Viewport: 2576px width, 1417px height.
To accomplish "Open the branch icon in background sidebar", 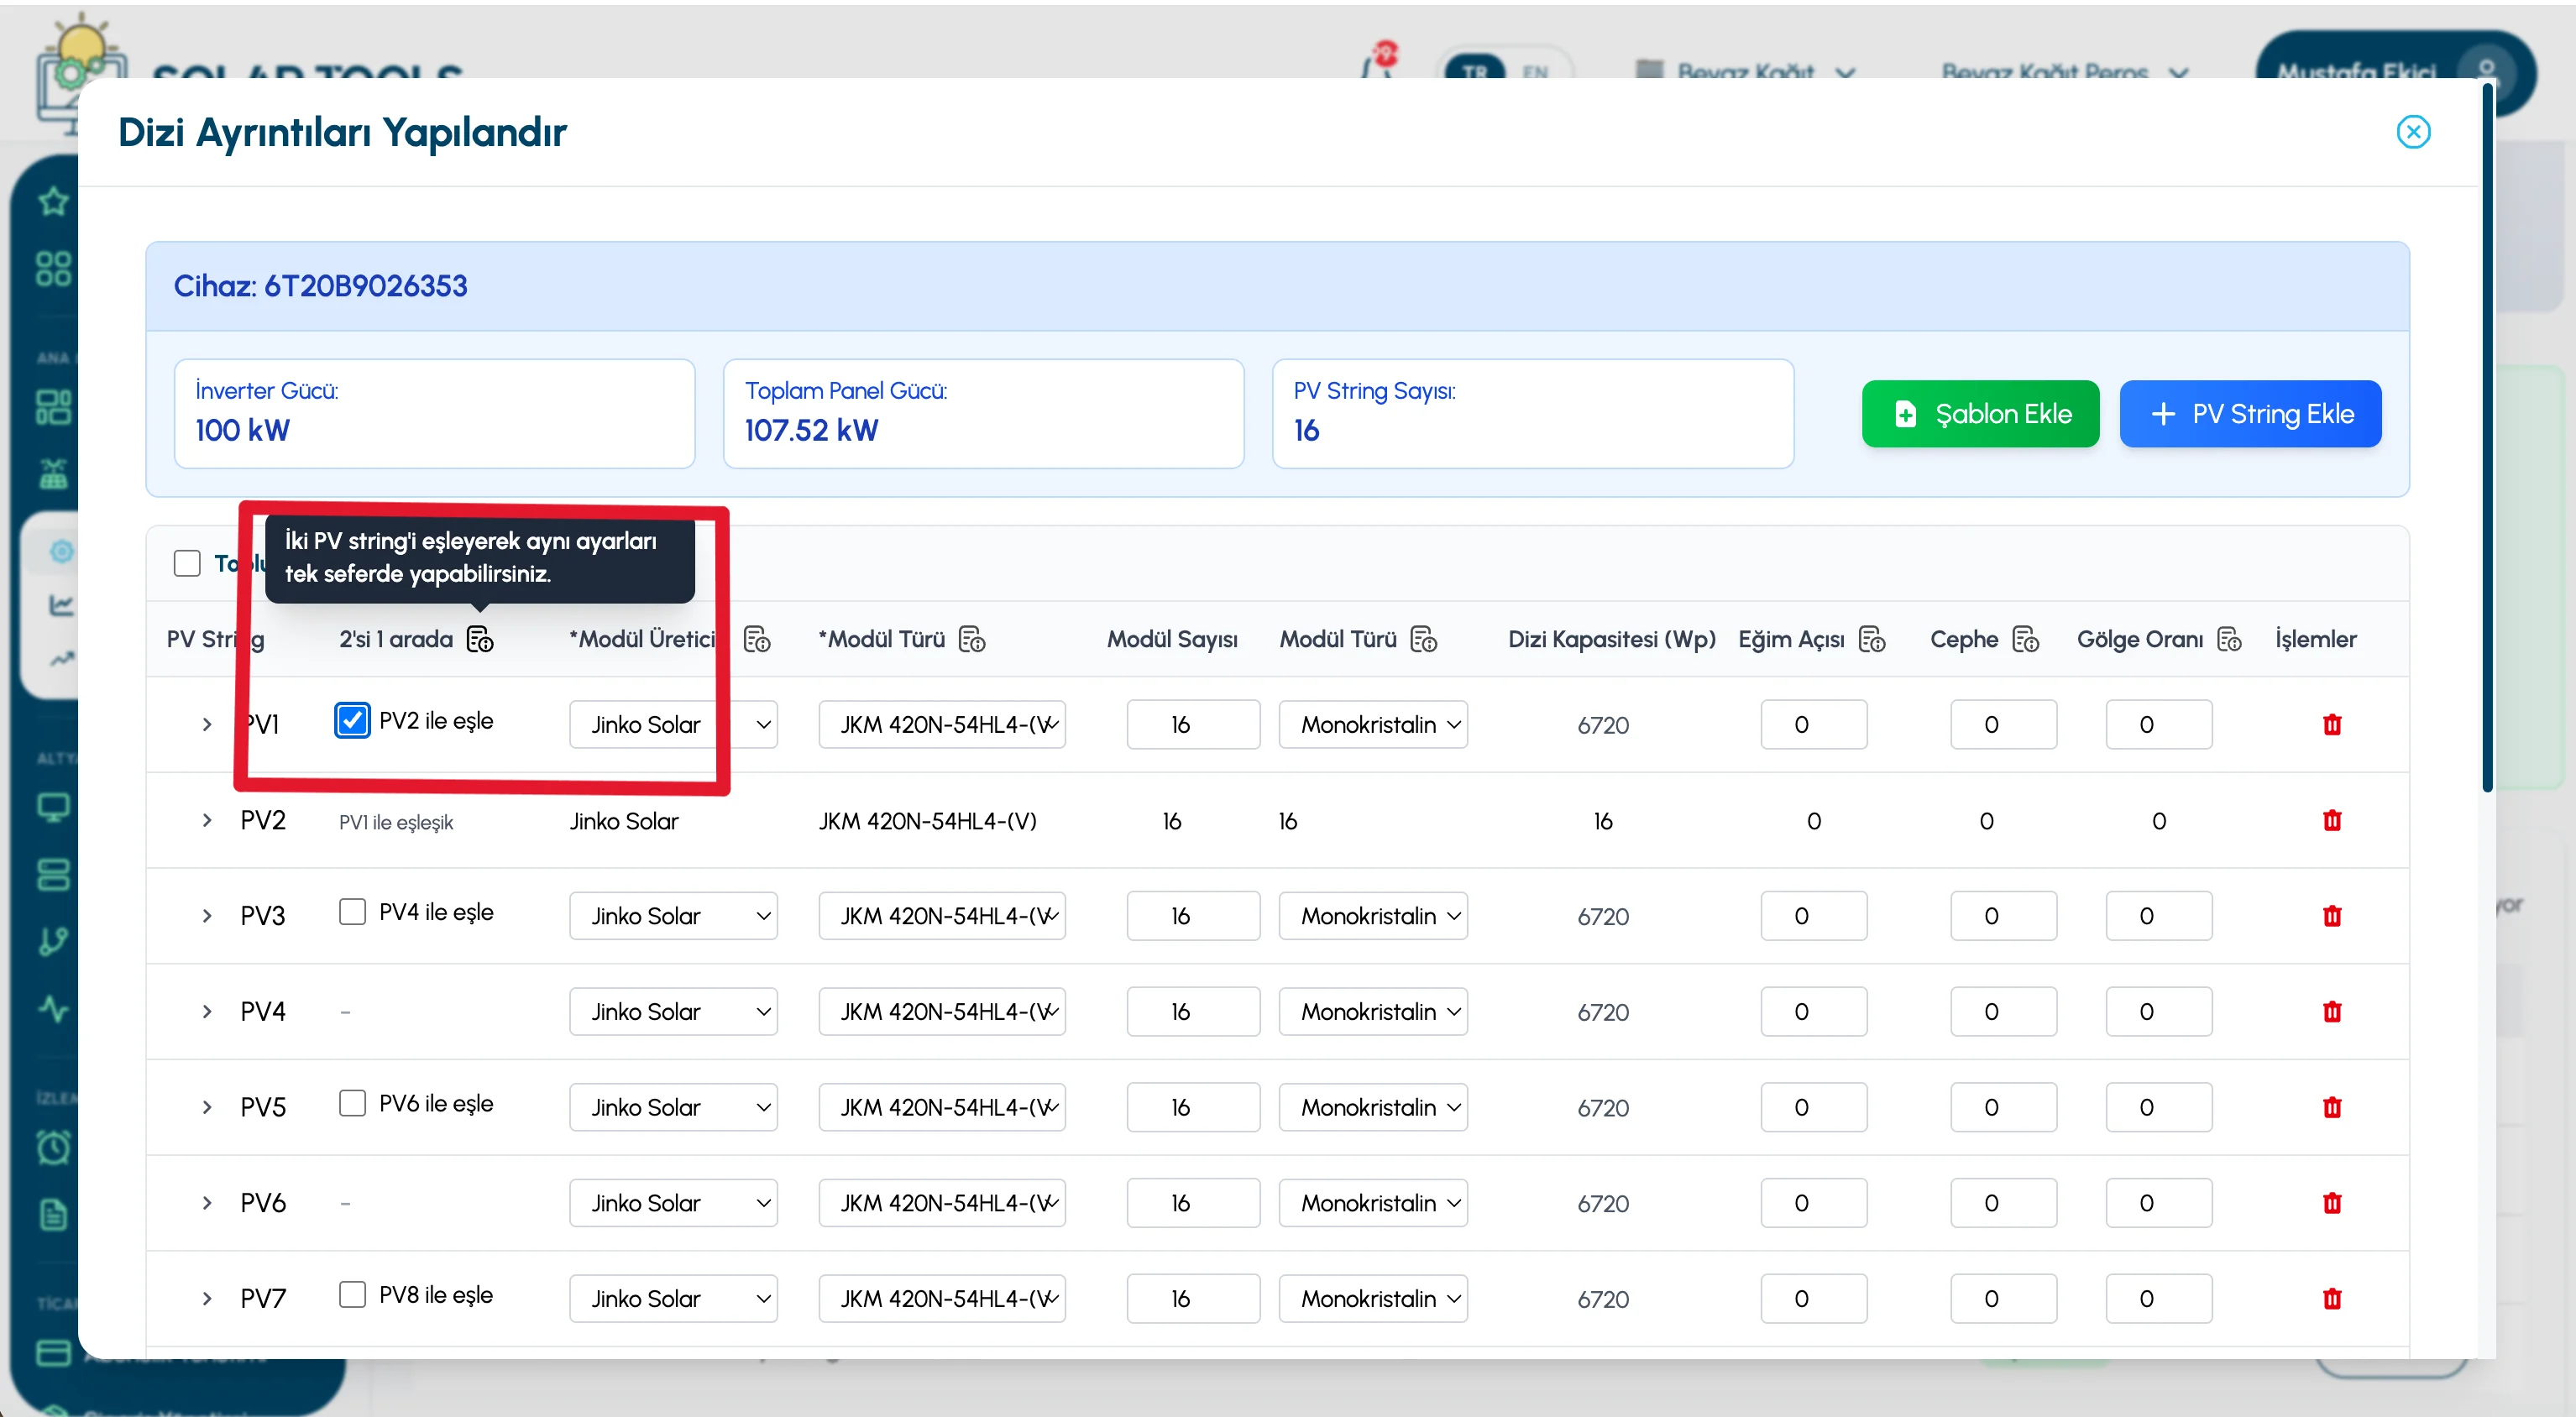I will point(53,941).
